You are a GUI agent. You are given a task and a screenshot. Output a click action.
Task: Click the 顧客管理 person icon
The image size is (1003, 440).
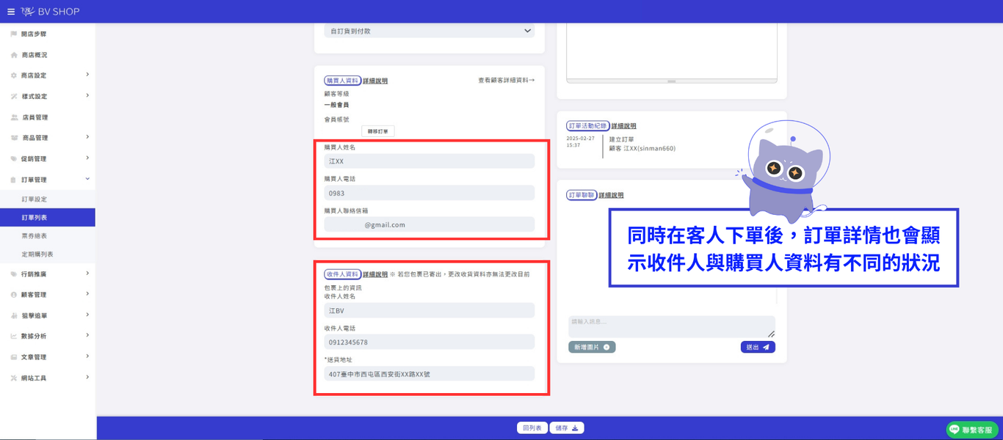pos(14,295)
